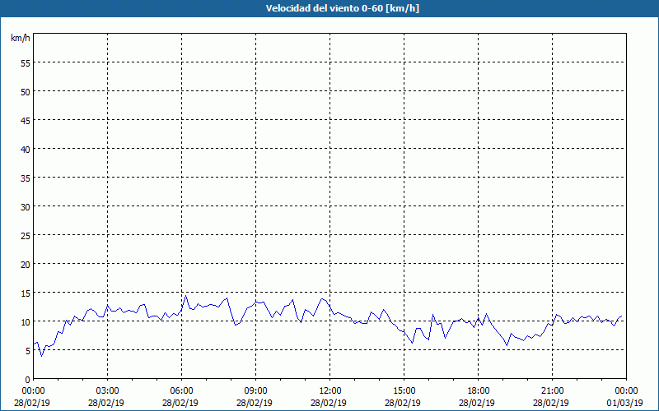
Task: Click the y-axis value '25'
Action: tap(26, 235)
